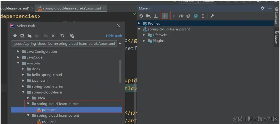
Task: Execute Maven Goal via the m icon
Action: click(181, 16)
